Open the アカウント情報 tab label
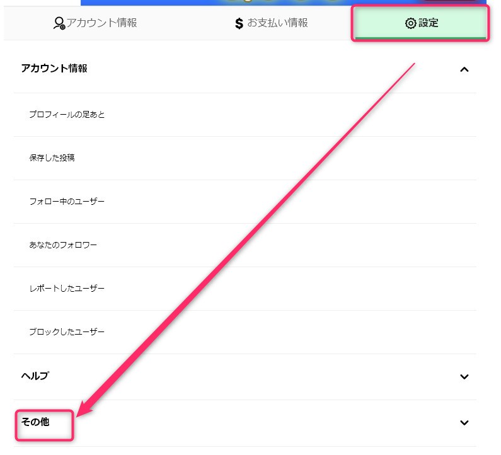501x455 pixels. (101, 23)
